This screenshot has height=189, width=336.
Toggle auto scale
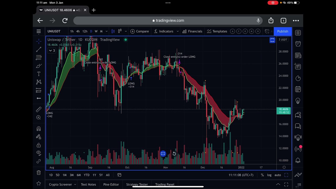[278, 175]
